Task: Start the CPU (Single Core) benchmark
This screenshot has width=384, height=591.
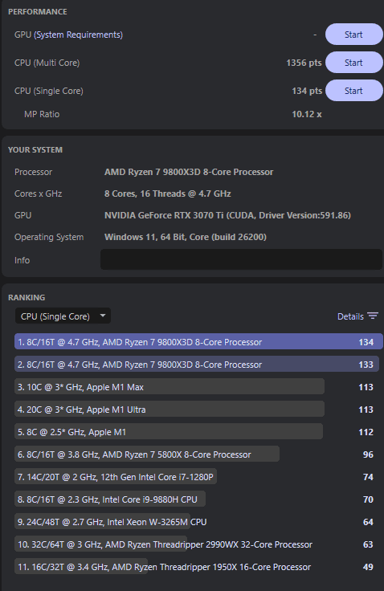Action: (x=353, y=91)
